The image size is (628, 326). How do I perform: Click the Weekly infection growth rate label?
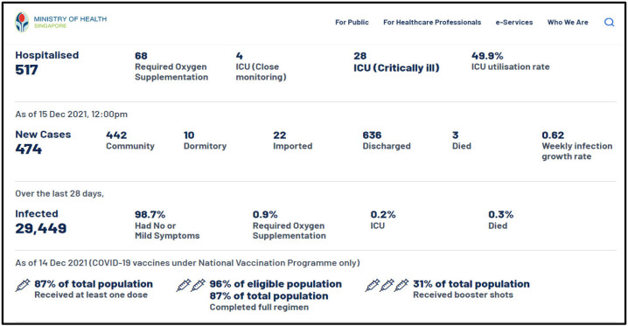coord(576,151)
